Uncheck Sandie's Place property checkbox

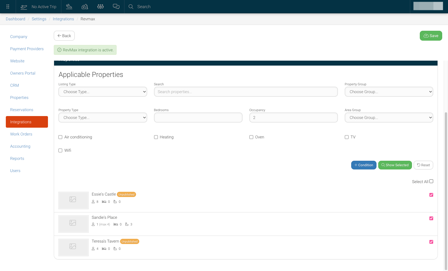point(431,218)
